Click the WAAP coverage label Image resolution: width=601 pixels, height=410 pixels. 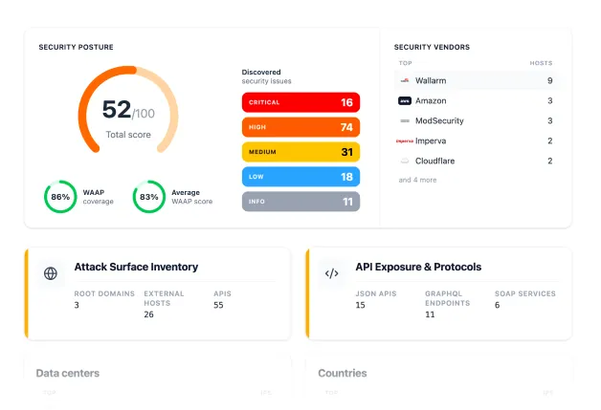99,197
